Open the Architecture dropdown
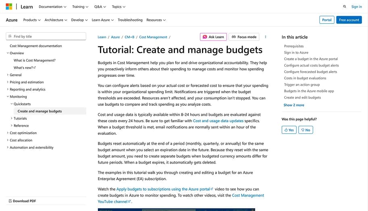The image size is (368, 211). 56,20
